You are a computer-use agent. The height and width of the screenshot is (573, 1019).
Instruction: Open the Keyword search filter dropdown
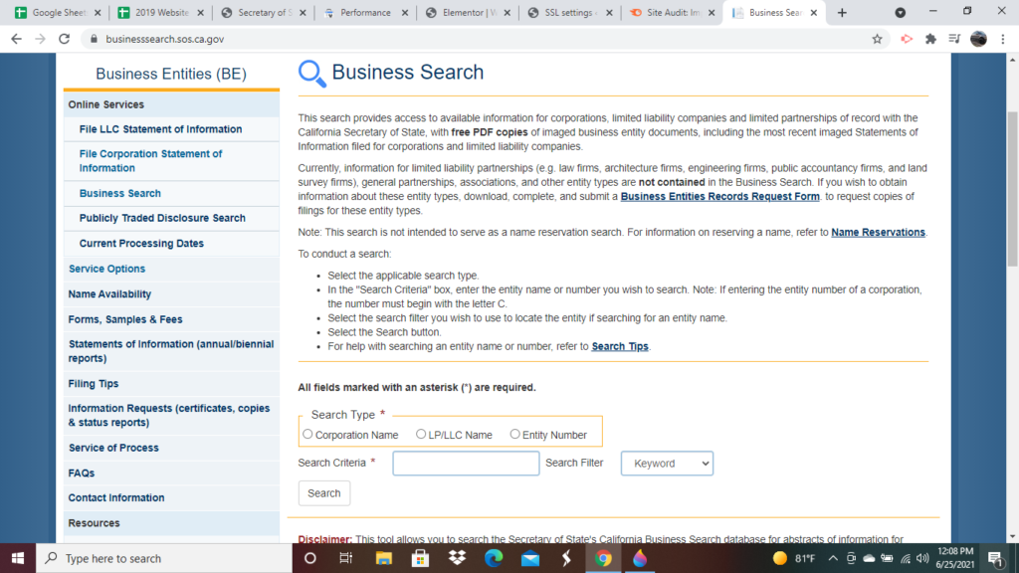tap(667, 463)
